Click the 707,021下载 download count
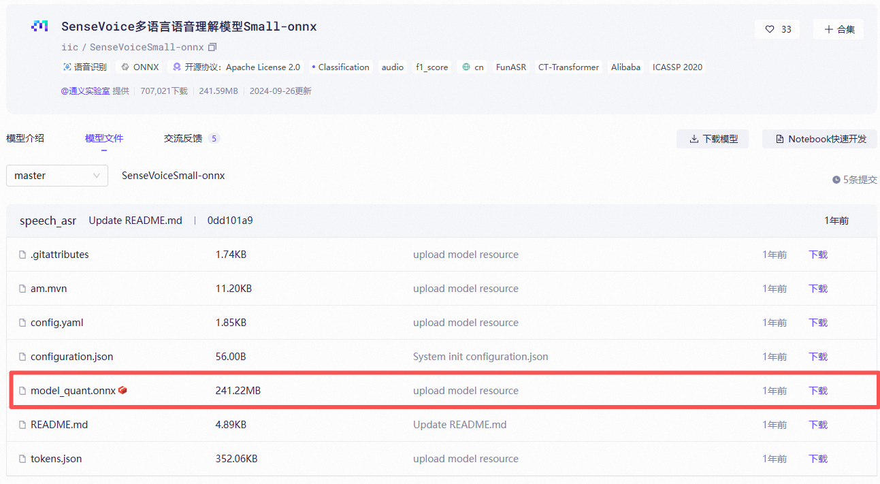Screen dimensions: 880x484 point(164,91)
